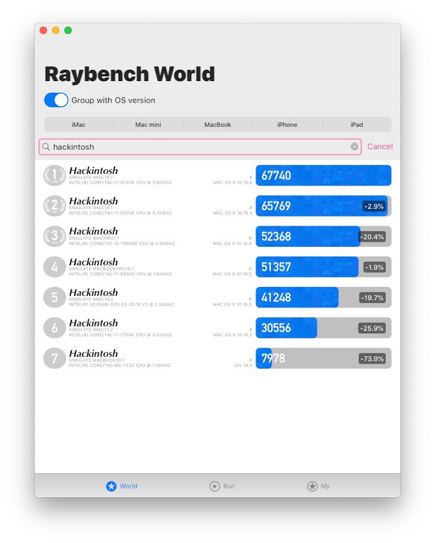Select the MacBook segment
This screenshot has width=435, height=543.
pos(218,125)
